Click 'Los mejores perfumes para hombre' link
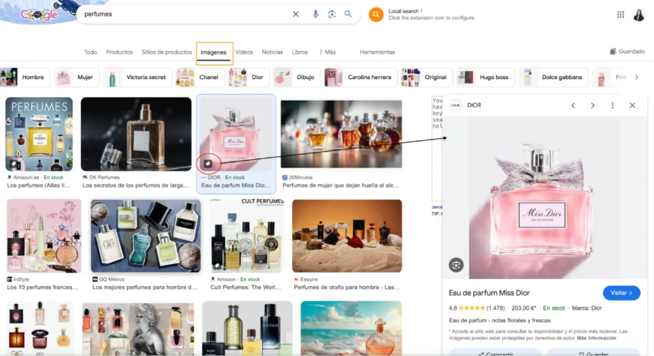Viewport: 654px width, 356px height. (144, 287)
